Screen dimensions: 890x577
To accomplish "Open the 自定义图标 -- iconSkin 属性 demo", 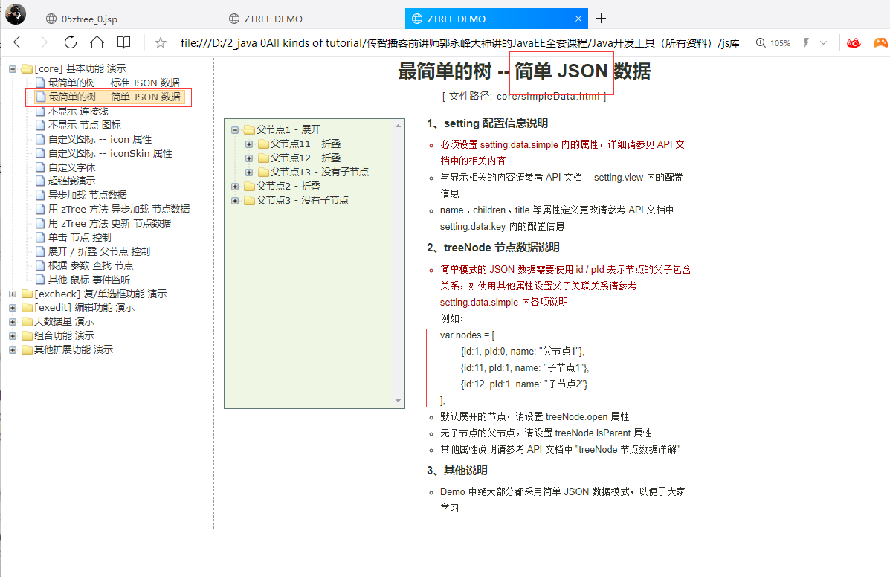I will (x=110, y=153).
